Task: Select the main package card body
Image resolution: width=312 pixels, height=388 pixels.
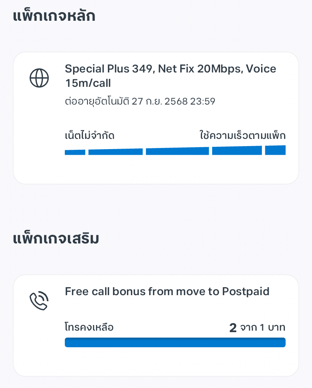Action: pos(156,118)
